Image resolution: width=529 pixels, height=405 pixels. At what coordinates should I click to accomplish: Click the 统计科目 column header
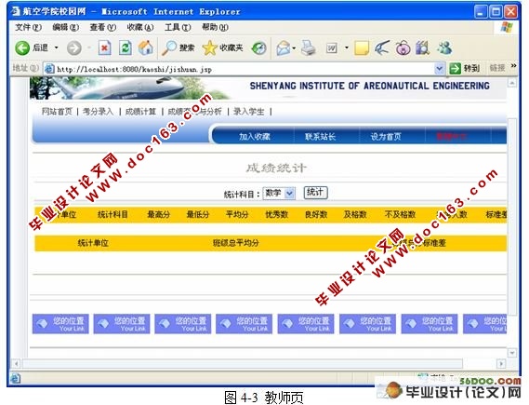112,214
